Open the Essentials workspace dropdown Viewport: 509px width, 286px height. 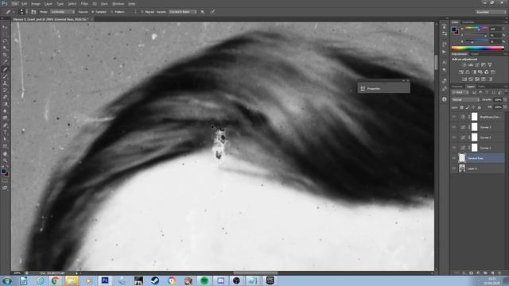coord(491,12)
